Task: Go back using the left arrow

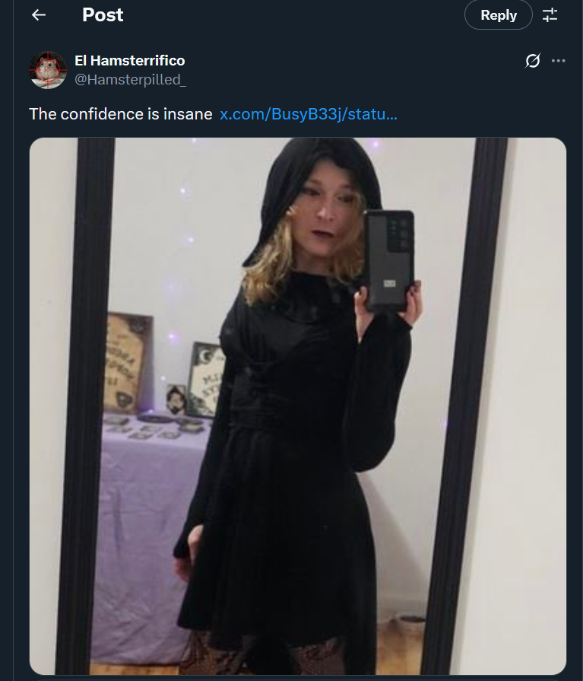Action: [x=39, y=15]
